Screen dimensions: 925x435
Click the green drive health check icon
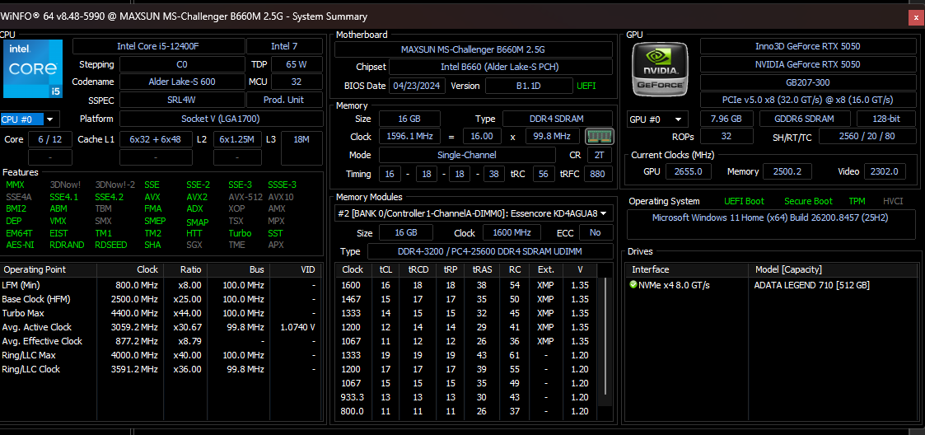633,285
